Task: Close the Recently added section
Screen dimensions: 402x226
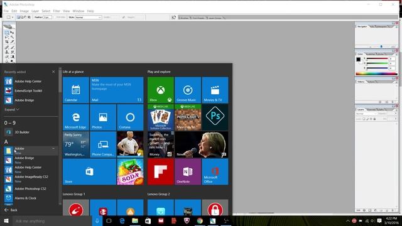Action: pyautogui.click(x=53, y=72)
